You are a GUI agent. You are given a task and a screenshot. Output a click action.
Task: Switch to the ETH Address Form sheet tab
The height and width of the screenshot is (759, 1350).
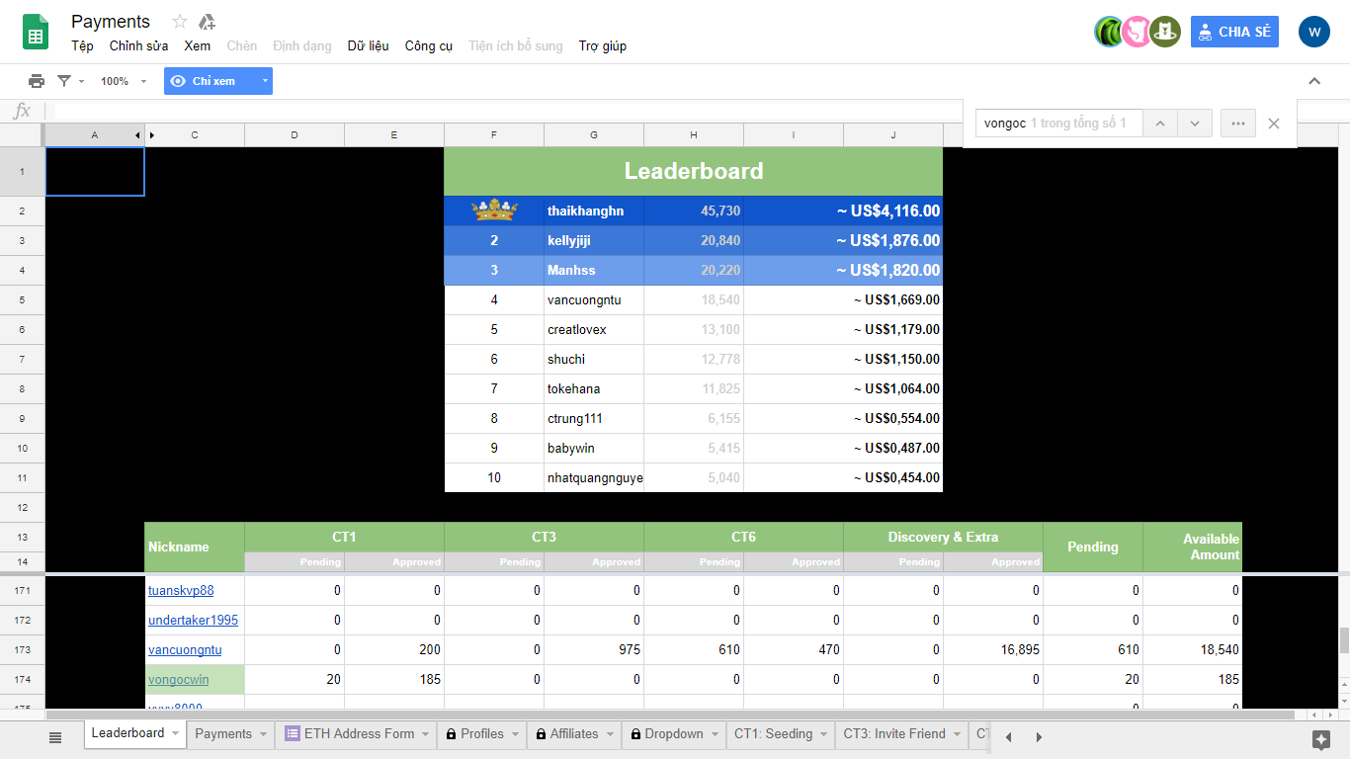click(x=359, y=734)
